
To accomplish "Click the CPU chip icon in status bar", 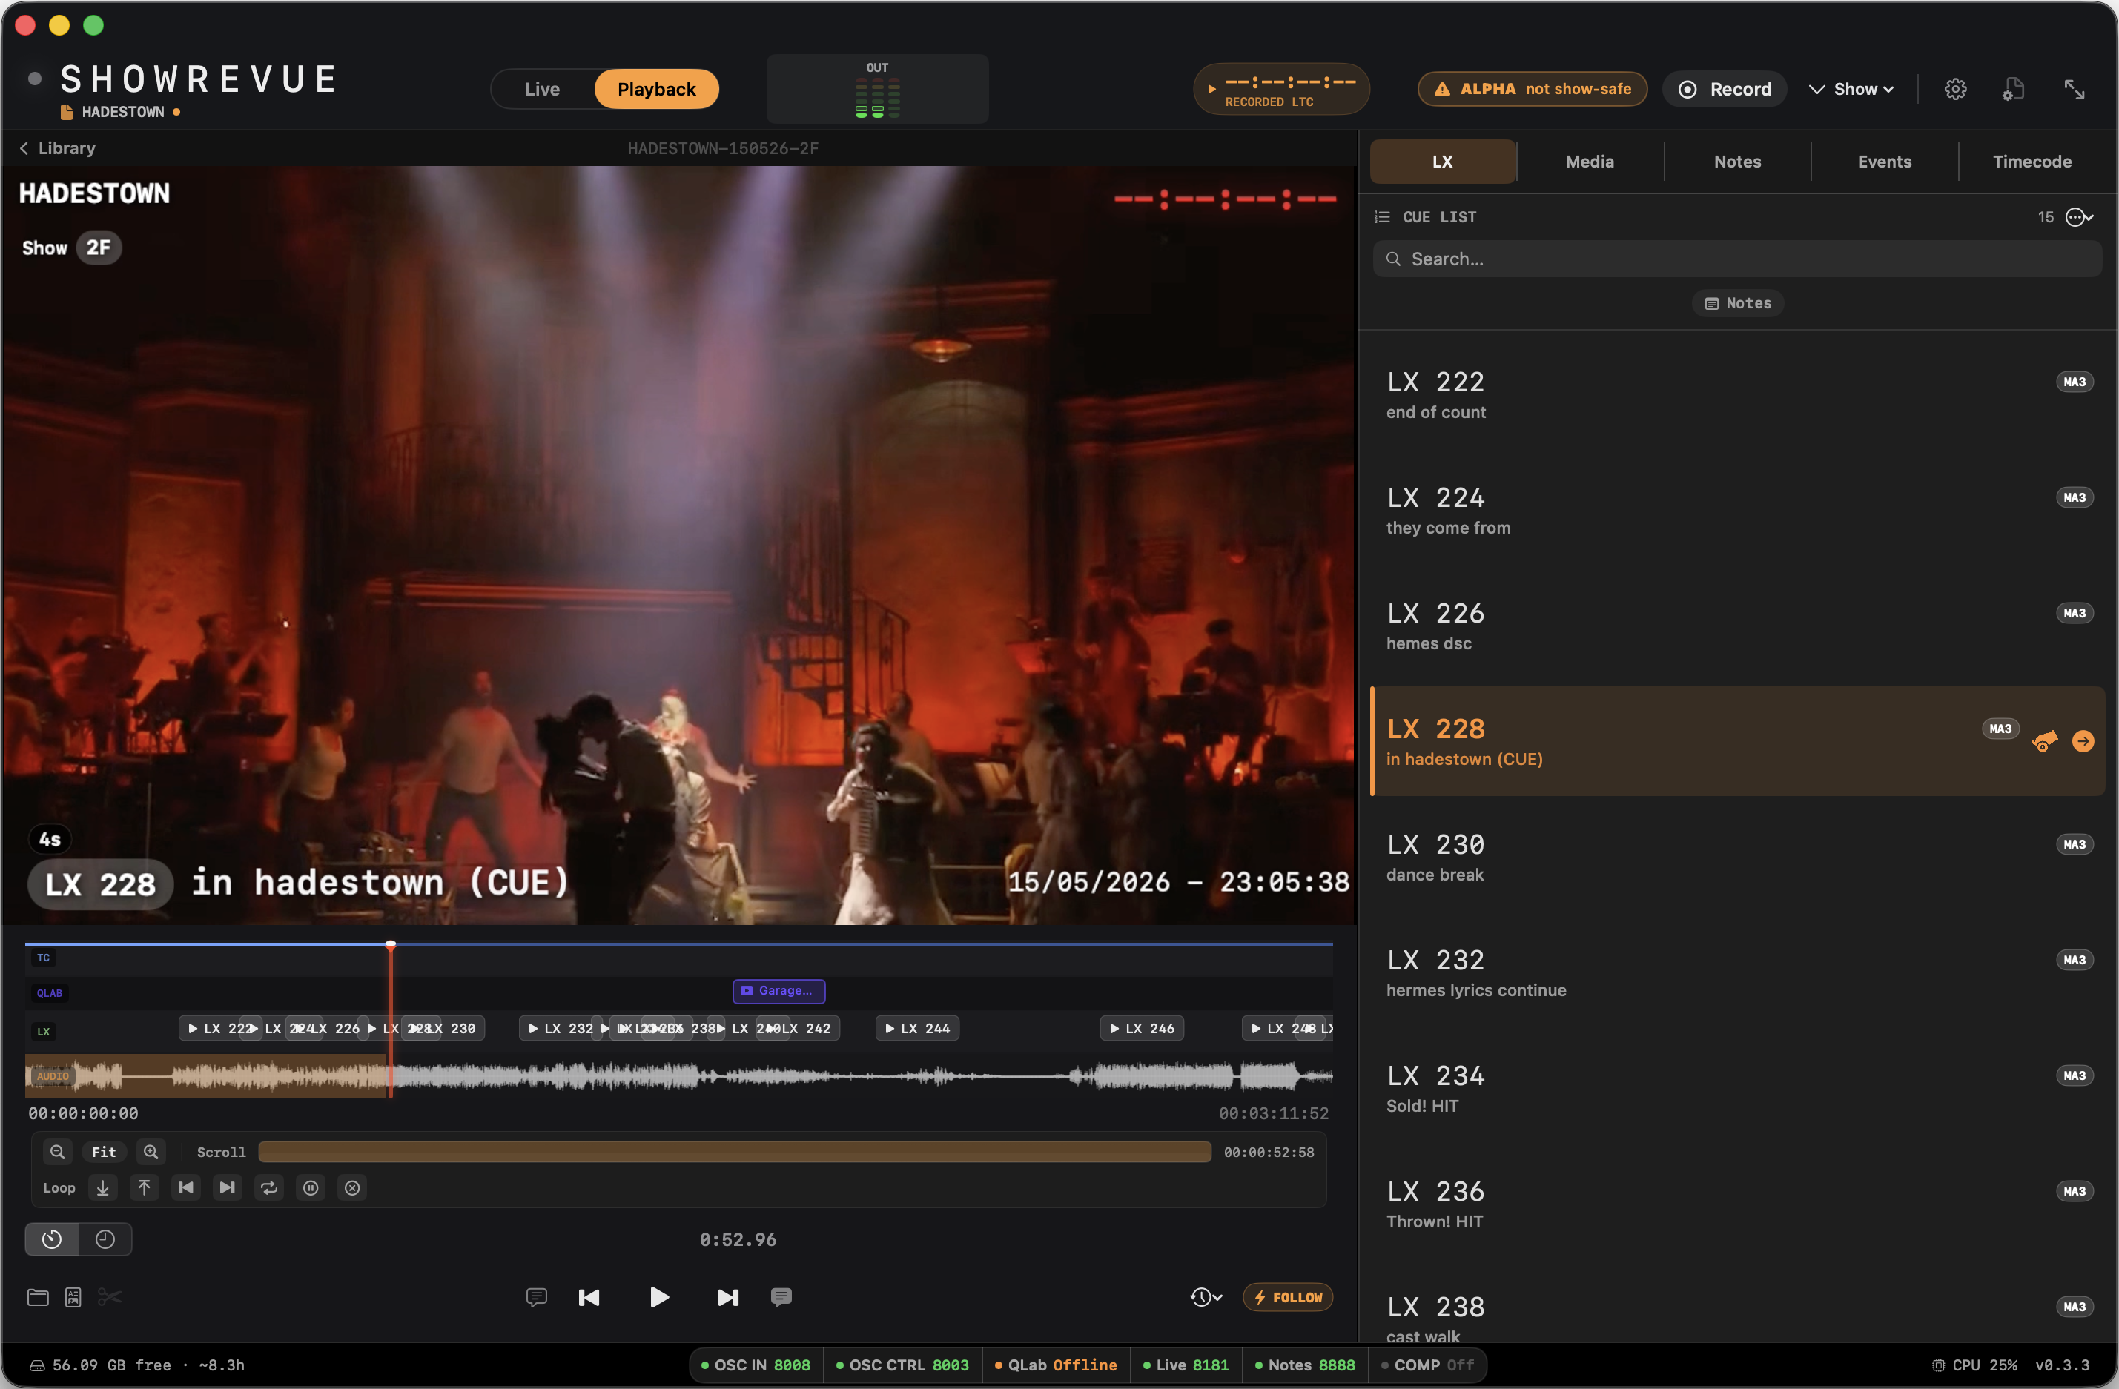I will point(1938,1365).
